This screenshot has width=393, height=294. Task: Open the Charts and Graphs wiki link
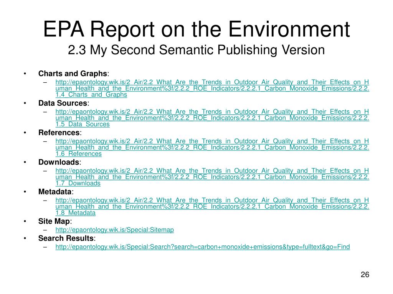tap(212, 88)
